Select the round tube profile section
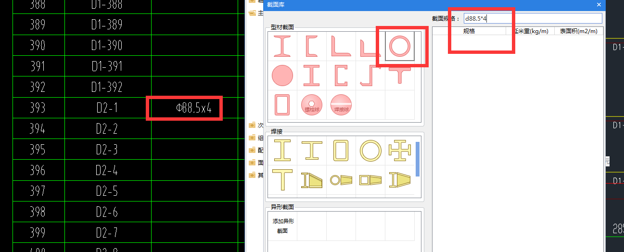Viewport: 624px width, 252px height. (400, 46)
